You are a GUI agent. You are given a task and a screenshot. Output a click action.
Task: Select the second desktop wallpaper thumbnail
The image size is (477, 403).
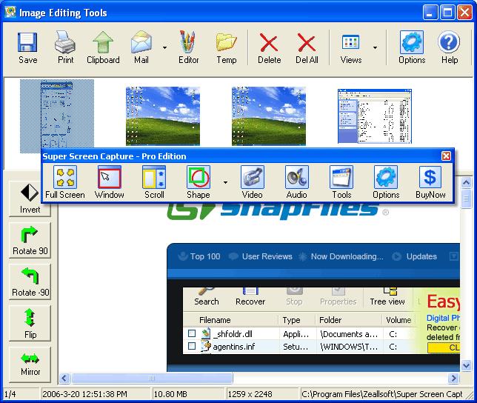click(163, 116)
